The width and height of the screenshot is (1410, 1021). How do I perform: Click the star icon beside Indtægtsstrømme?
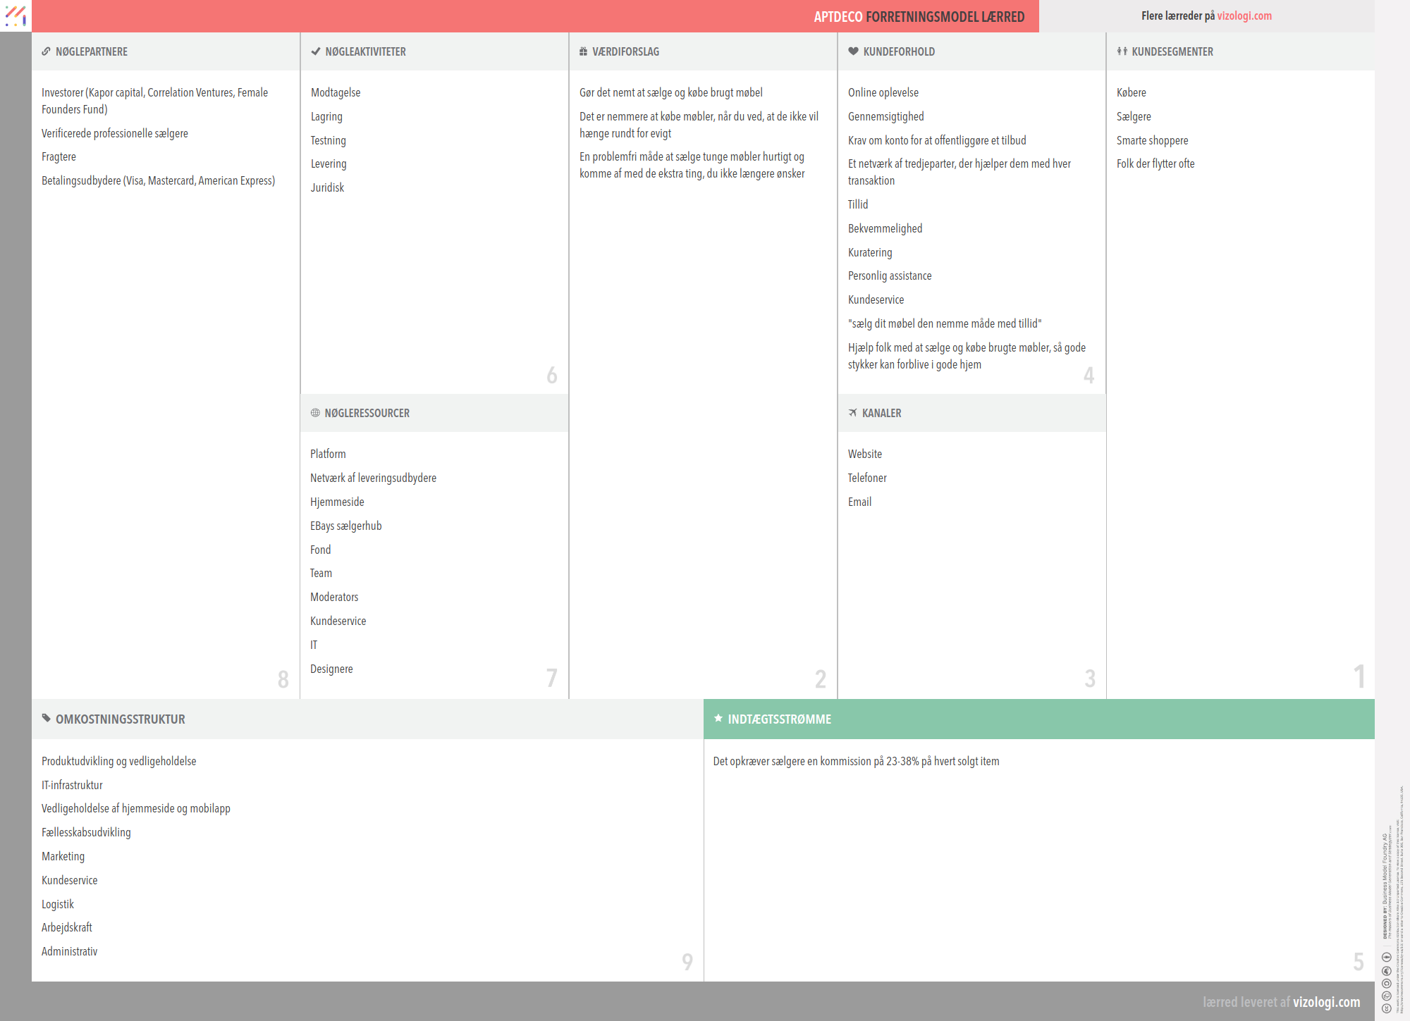(718, 719)
